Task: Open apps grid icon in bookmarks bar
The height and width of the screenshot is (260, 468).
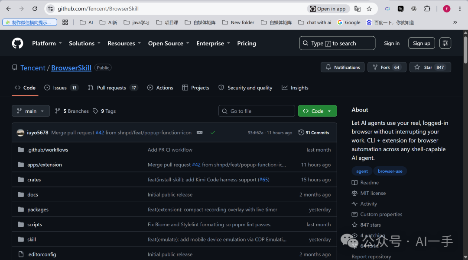Action: (65, 22)
